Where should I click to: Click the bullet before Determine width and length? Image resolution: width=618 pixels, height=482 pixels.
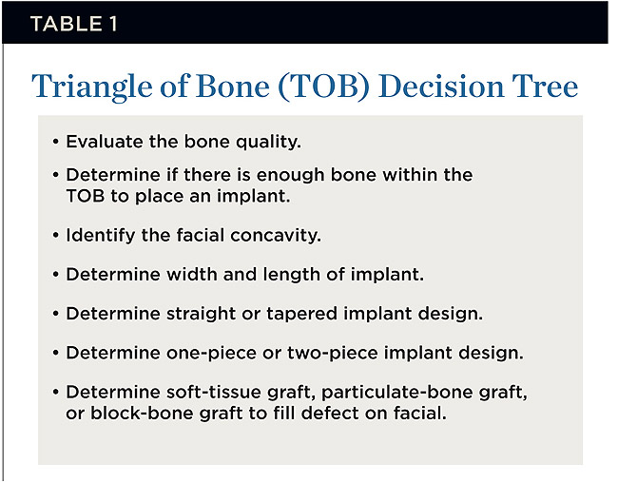tap(54, 274)
